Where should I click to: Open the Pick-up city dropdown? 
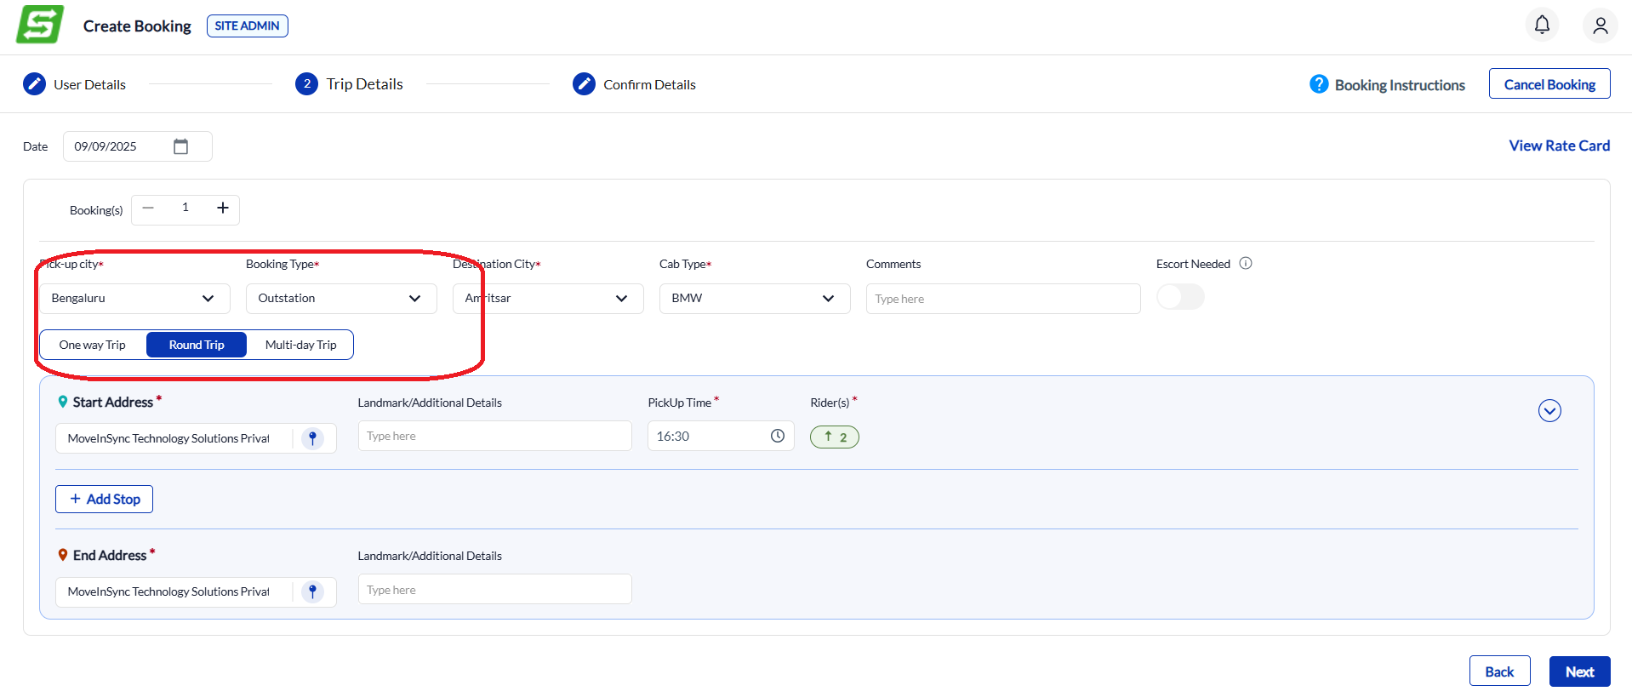134,299
